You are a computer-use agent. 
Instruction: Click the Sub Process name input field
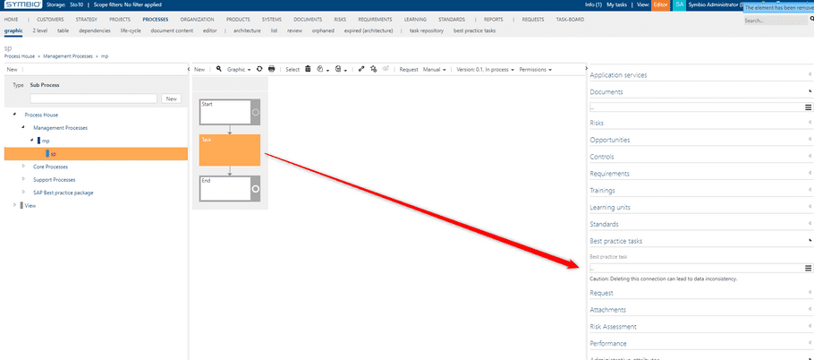tap(93, 99)
